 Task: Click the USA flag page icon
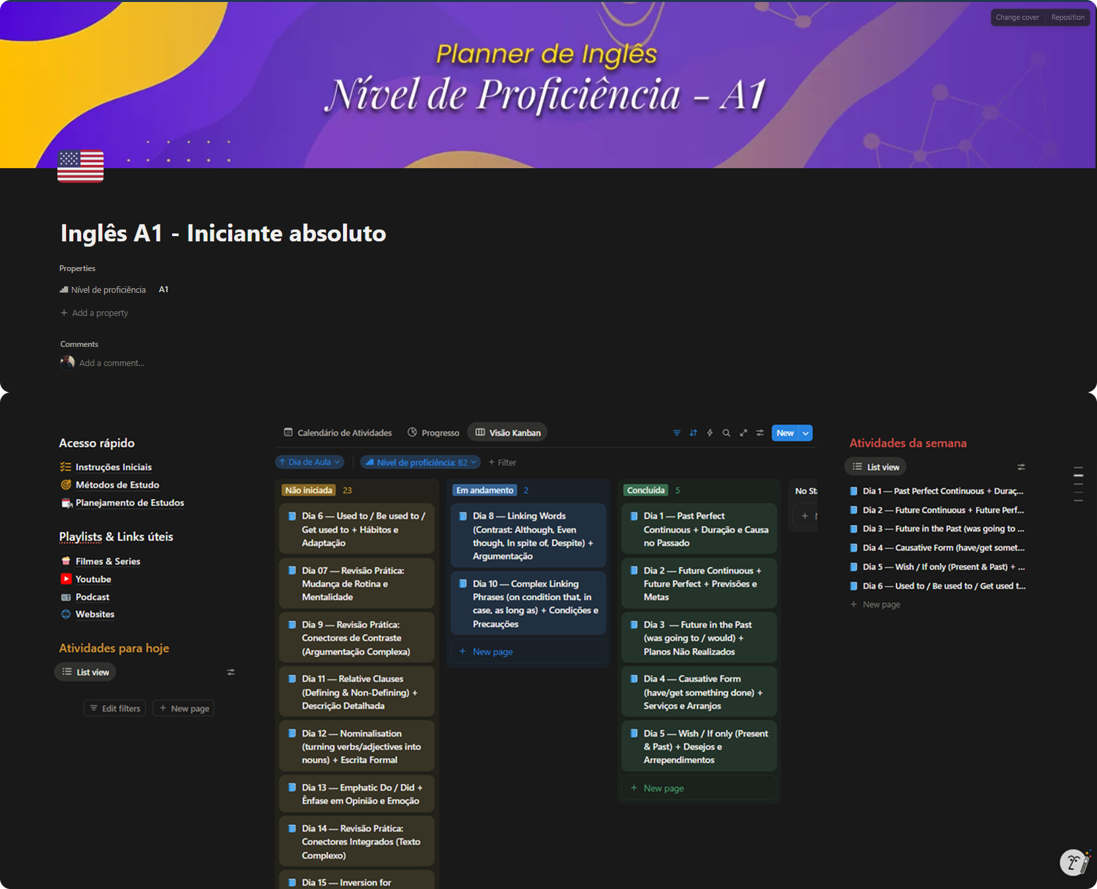pyautogui.click(x=80, y=166)
